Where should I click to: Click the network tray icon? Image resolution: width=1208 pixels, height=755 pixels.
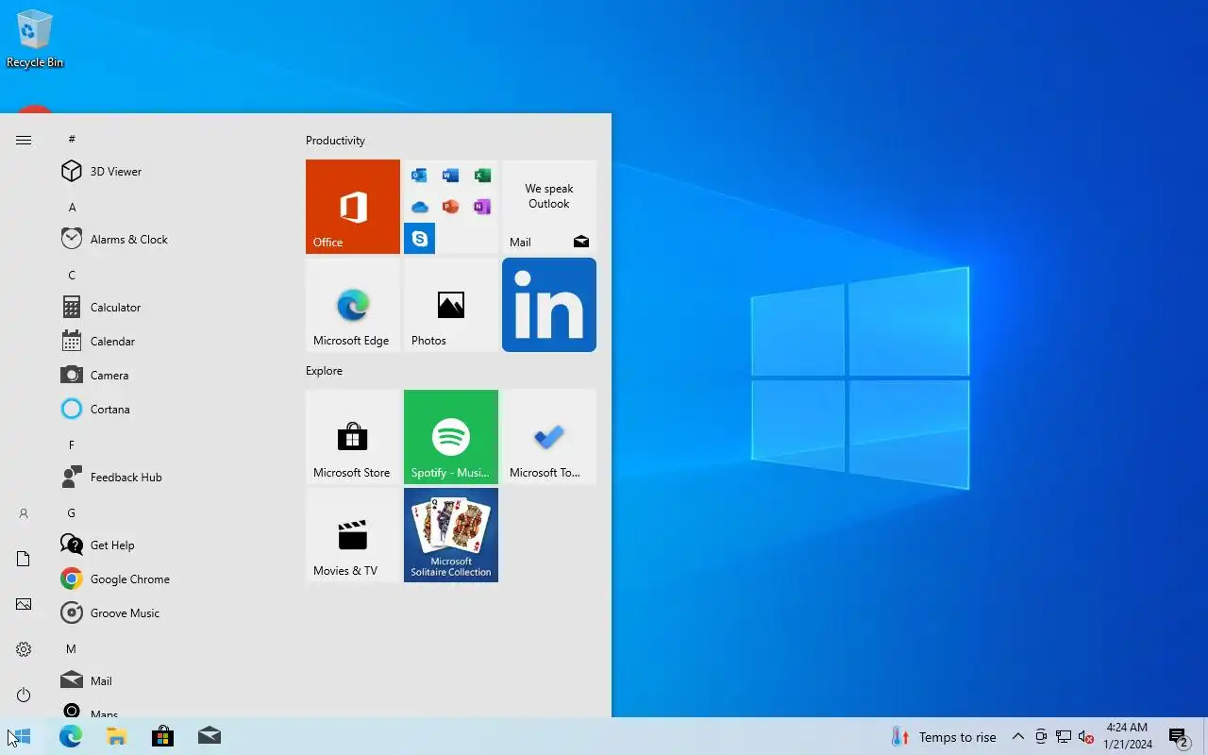[1064, 737]
